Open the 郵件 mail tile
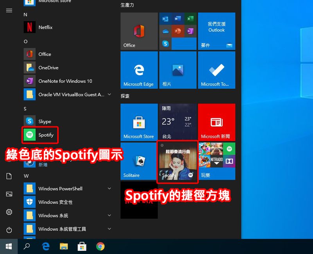313x254 pixels. point(217,31)
